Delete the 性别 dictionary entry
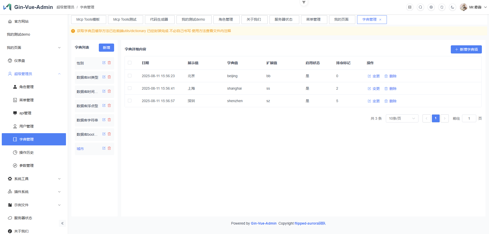The image size is (489, 234). [109, 63]
